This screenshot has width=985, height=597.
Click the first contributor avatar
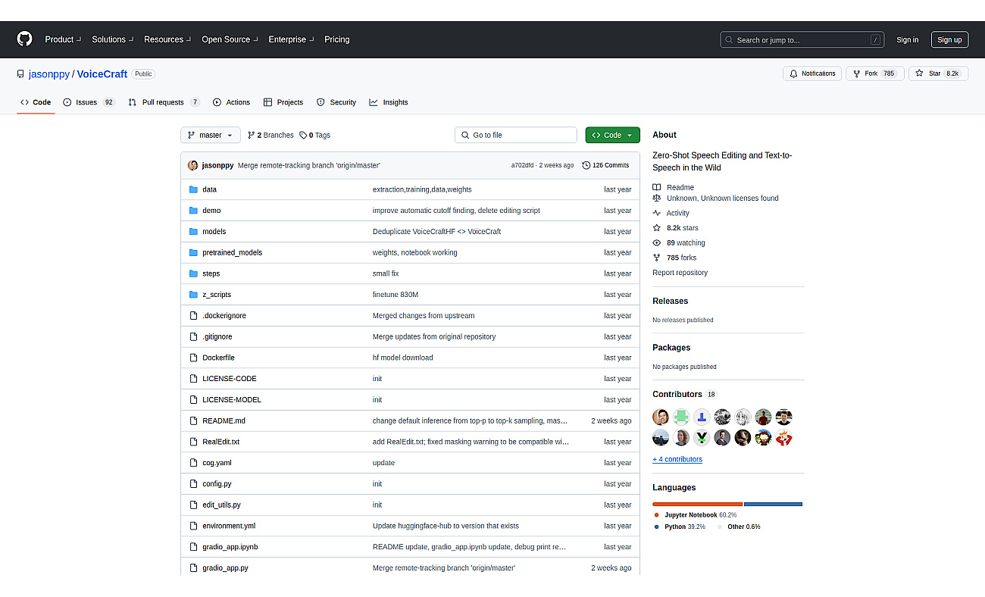[x=661, y=417]
